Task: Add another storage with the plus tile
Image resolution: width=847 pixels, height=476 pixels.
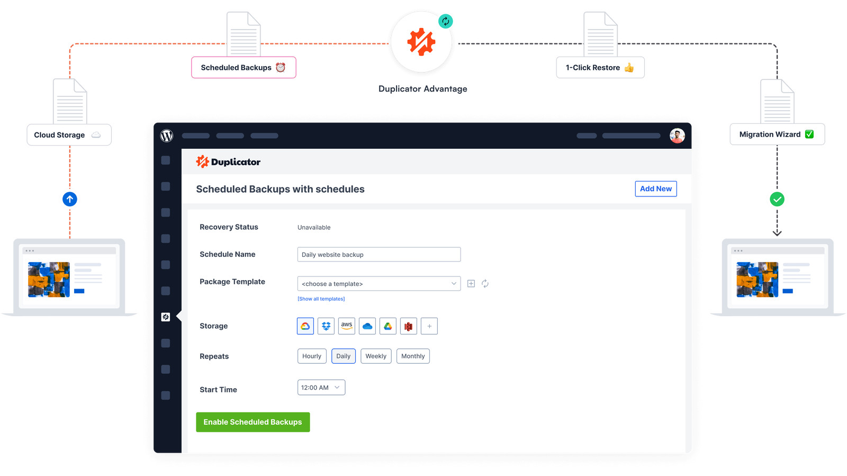Action: coord(429,326)
